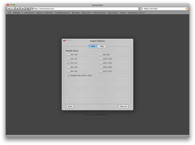Open the Punk Labs footer link
195x145 pixels.
coord(100,115)
